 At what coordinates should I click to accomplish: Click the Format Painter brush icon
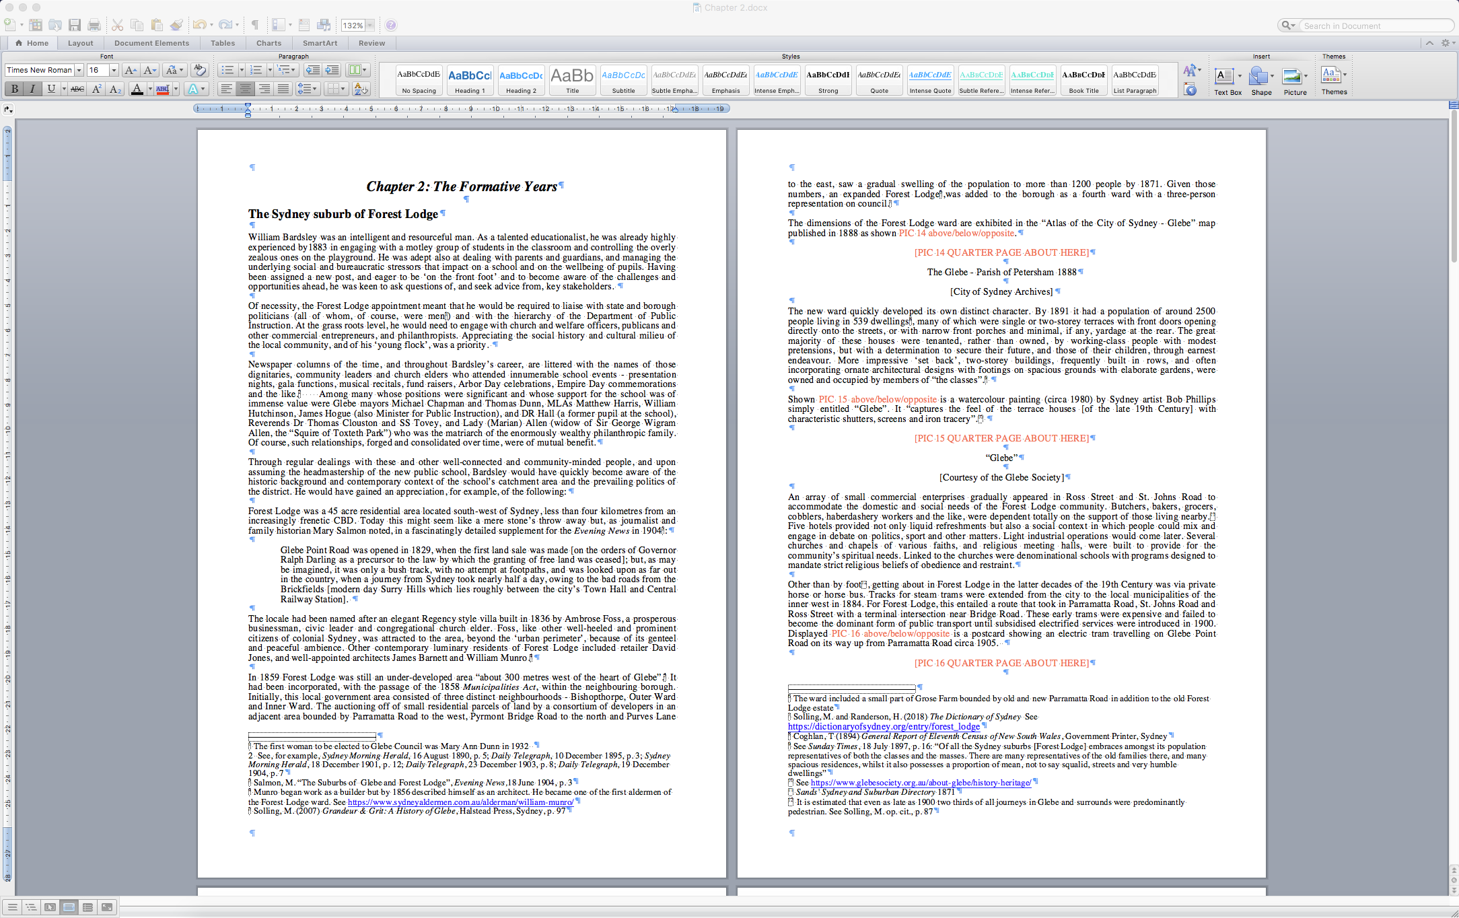176,25
